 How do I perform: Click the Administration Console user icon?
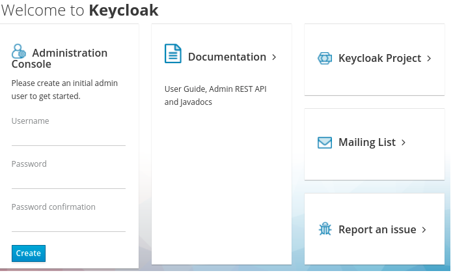point(19,52)
